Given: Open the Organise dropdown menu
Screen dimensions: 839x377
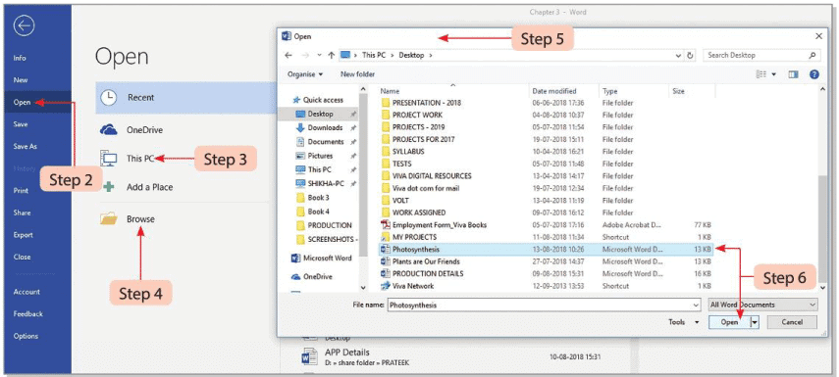Looking at the screenshot, I should [x=305, y=74].
